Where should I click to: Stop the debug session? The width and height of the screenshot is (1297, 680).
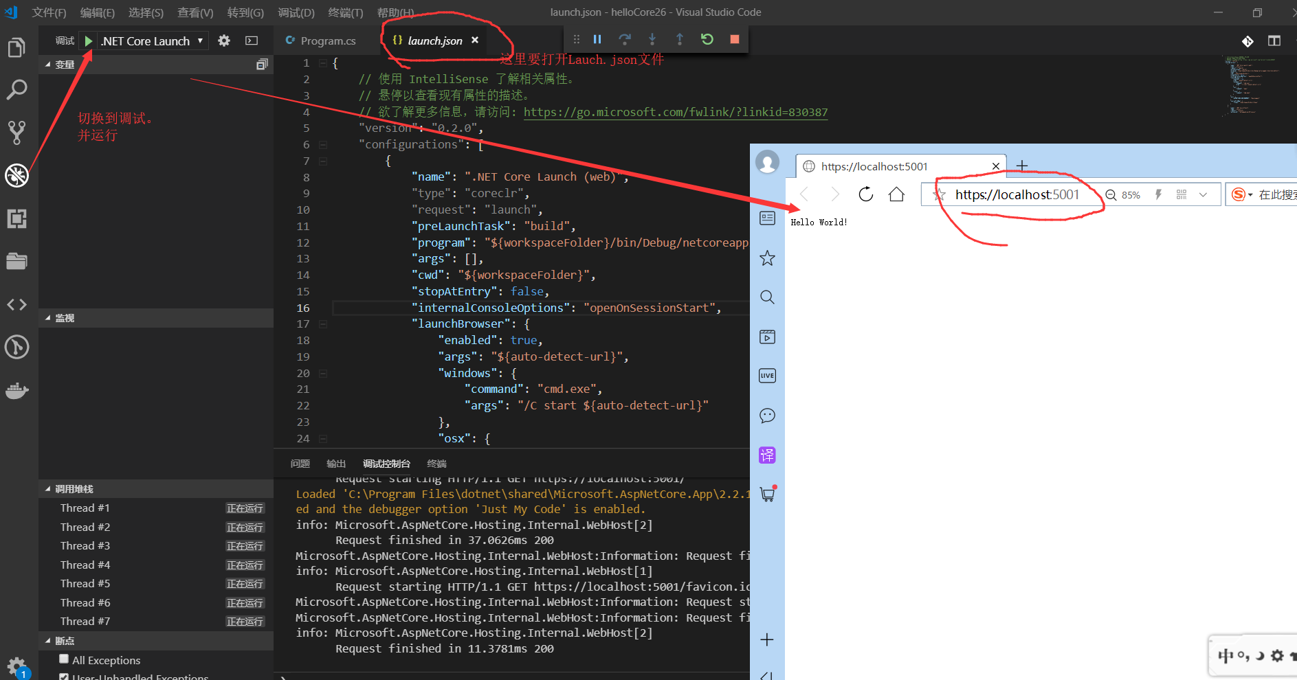coord(735,39)
